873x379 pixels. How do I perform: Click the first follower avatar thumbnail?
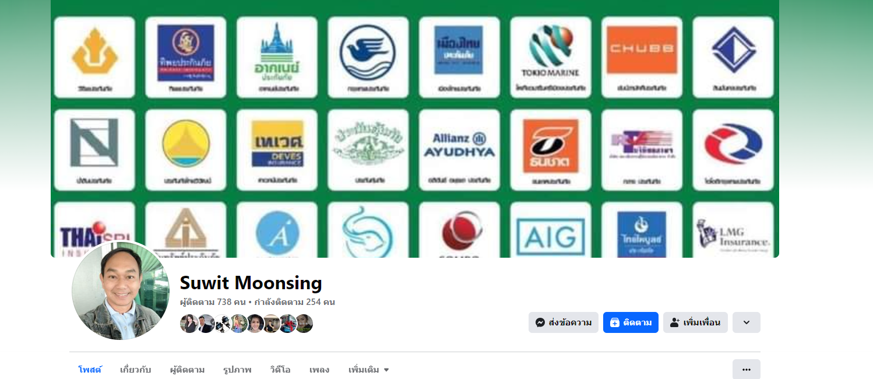point(189,324)
